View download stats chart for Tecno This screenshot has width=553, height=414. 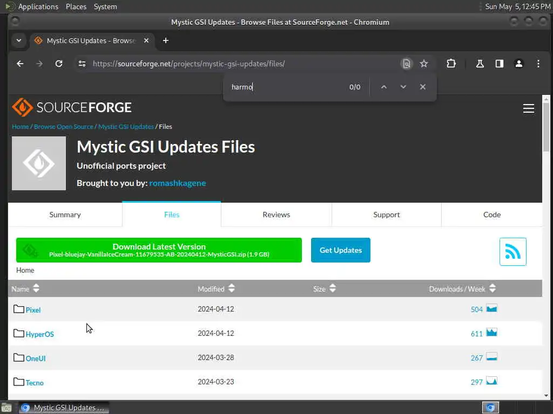[x=491, y=381]
